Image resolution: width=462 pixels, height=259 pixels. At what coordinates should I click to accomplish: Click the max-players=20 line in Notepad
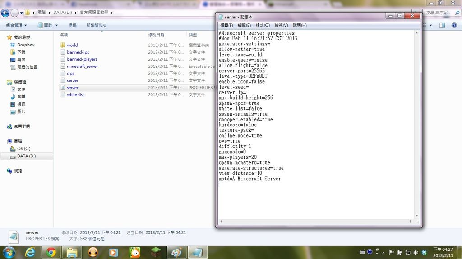(x=237, y=157)
